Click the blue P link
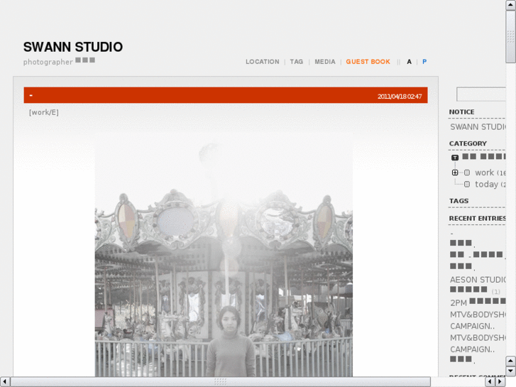 (x=424, y=62)
